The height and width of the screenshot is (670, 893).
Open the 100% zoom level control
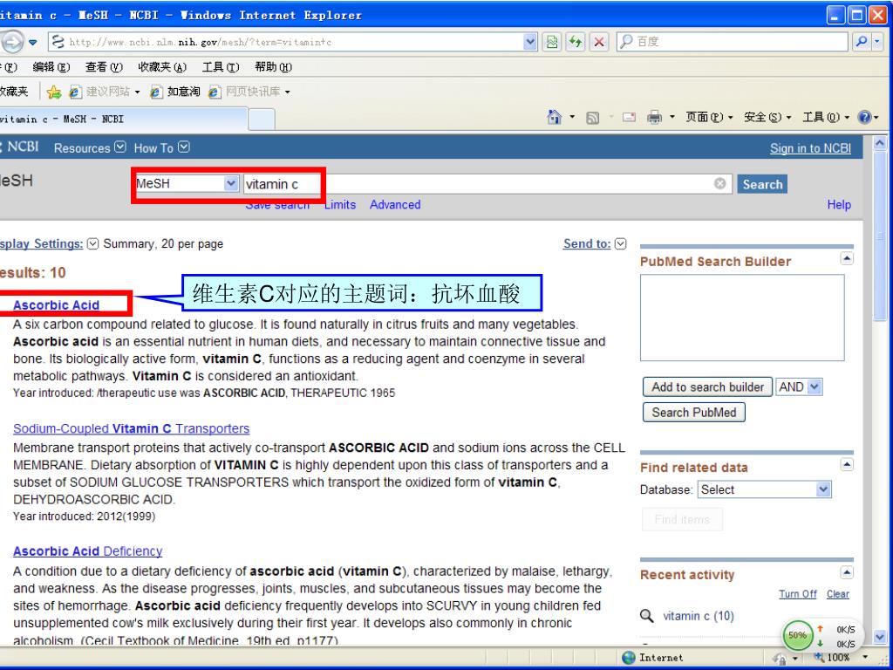tap(842, 658)
